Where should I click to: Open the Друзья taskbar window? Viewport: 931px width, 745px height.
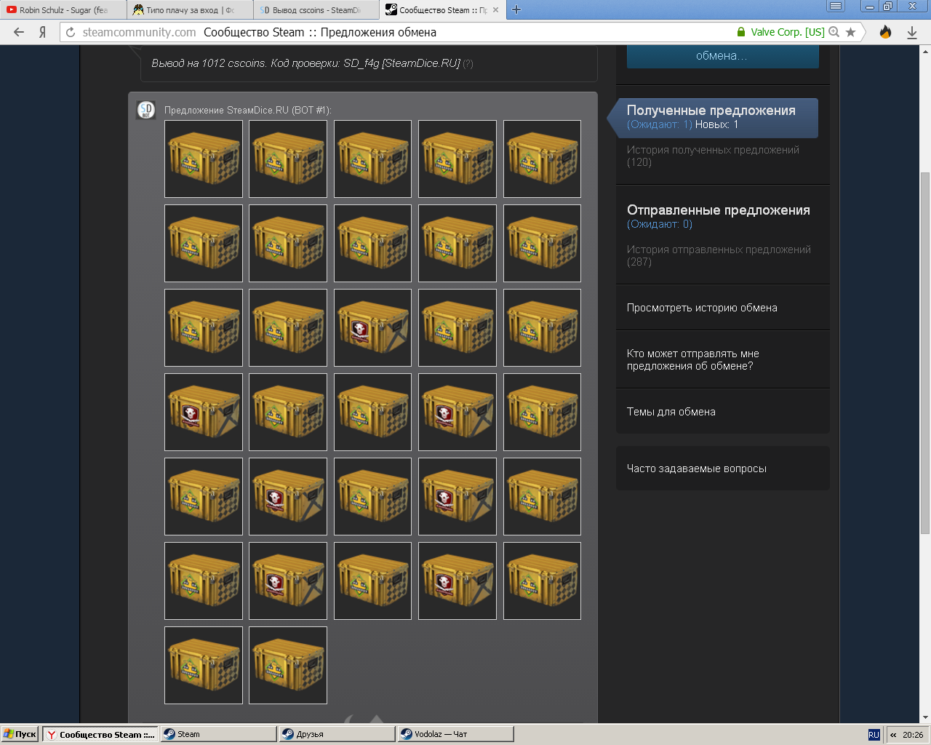tap(337, 735)
